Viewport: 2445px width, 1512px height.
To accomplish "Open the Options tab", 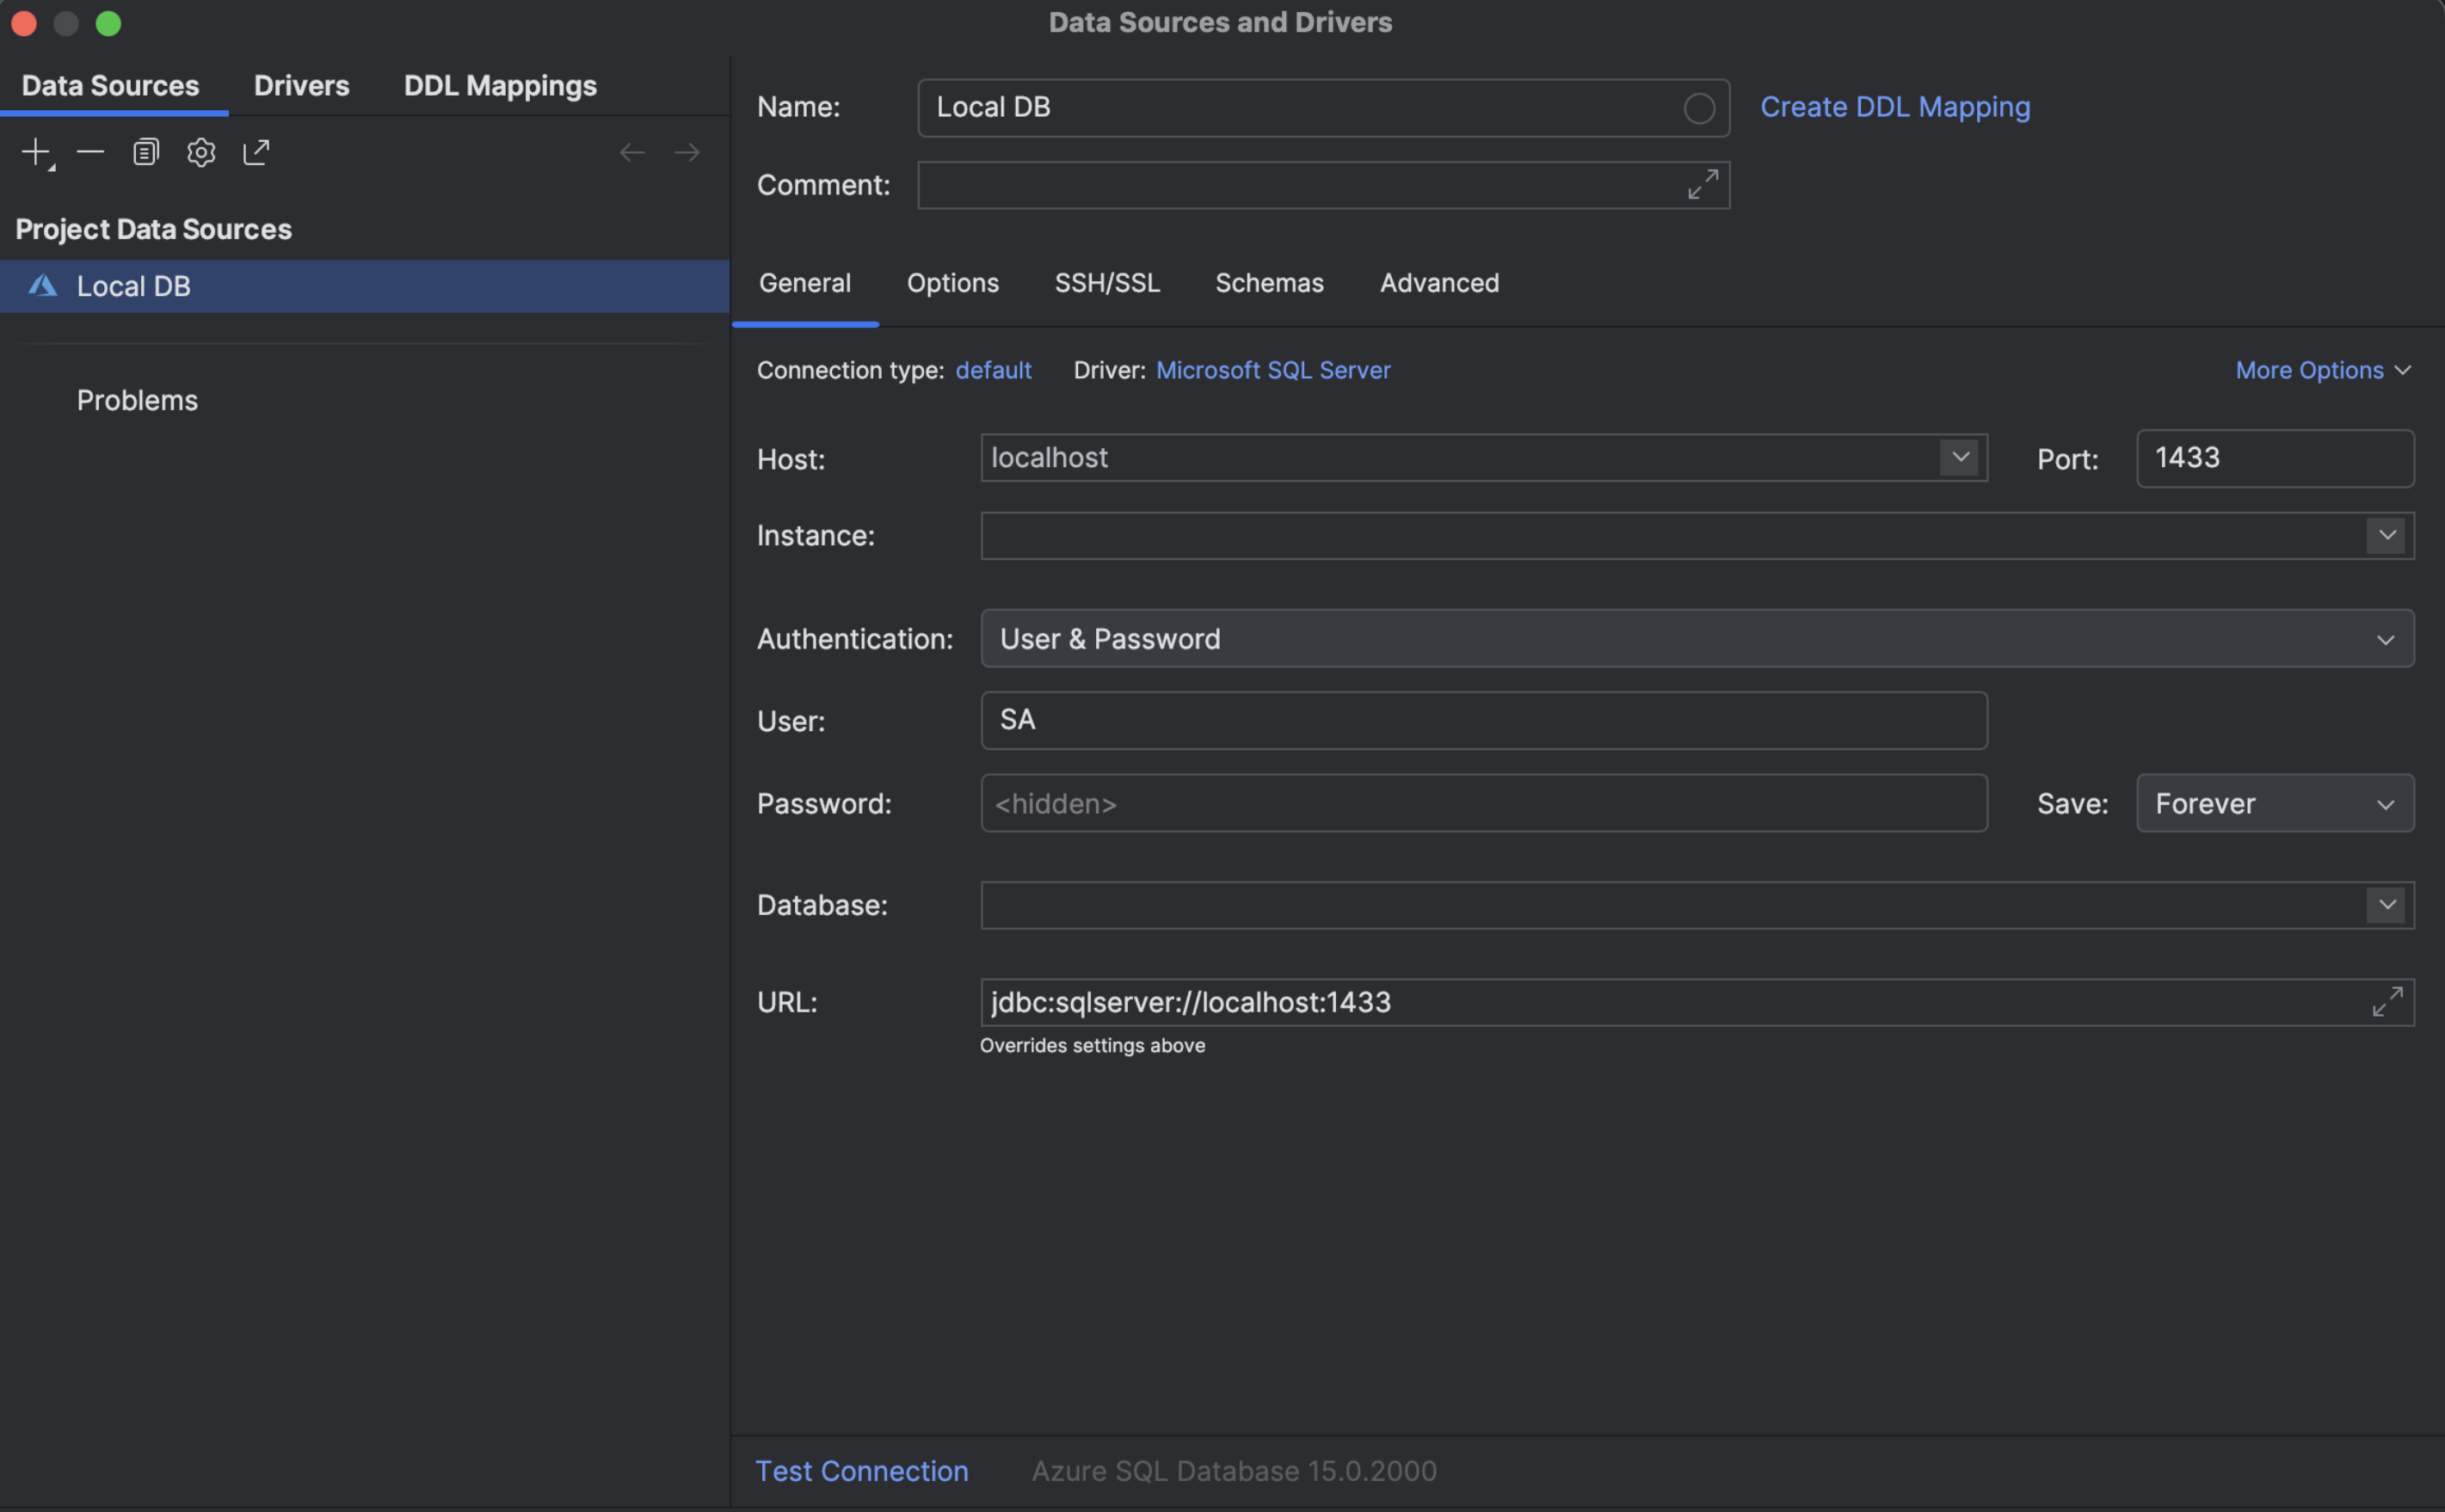I will click(953, 284).
